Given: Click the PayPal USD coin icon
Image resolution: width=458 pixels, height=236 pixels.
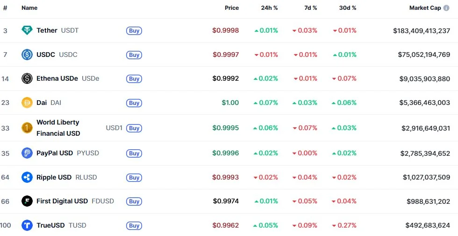Looking at the screenshot, I should (x=27, y=153).
